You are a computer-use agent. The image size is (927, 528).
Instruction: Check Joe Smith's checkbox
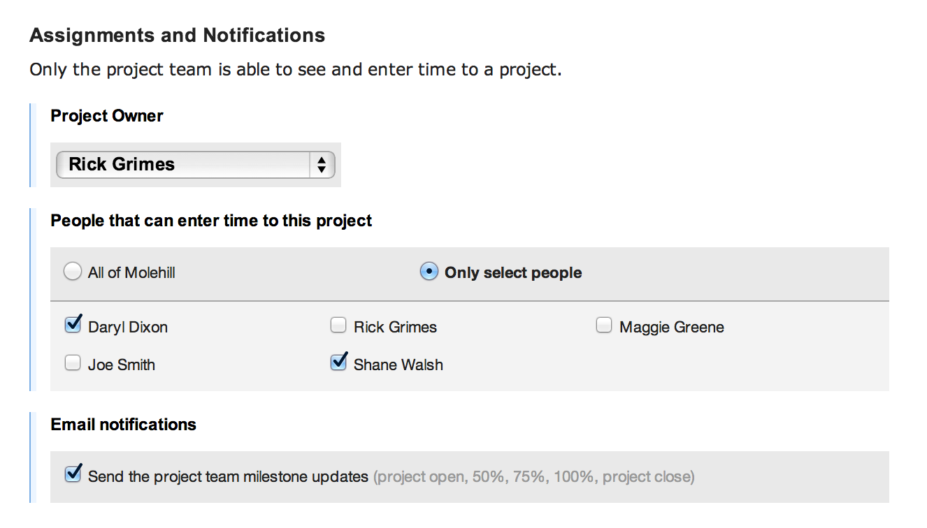[73, 362]
